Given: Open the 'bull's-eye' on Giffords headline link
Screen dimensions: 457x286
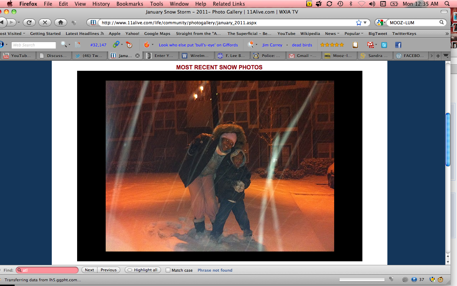Looking at the screenshot, I should tap(198, 45).
